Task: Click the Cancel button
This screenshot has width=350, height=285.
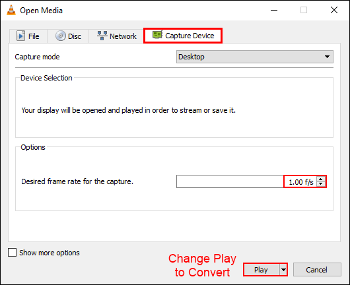Action: click(317, 270)
